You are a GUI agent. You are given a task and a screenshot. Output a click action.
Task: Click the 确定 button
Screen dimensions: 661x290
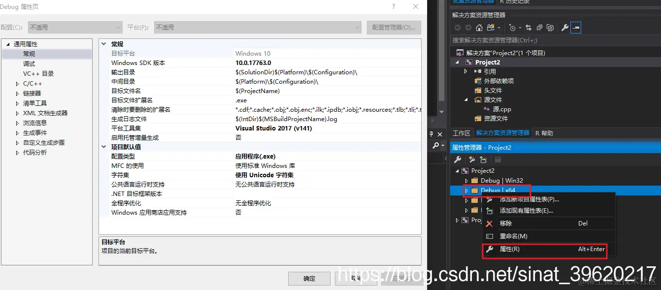[309, 279]
